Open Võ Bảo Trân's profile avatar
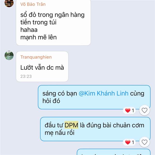Image resolution: width=155 pixels, height=155 pixels. click(x=9, y=3)
